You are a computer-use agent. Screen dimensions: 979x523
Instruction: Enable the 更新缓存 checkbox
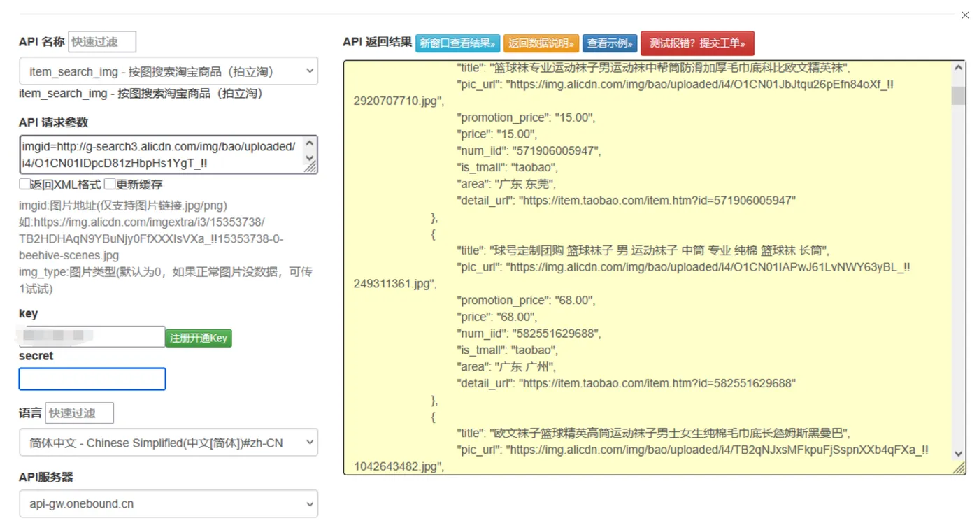(110, 184)
